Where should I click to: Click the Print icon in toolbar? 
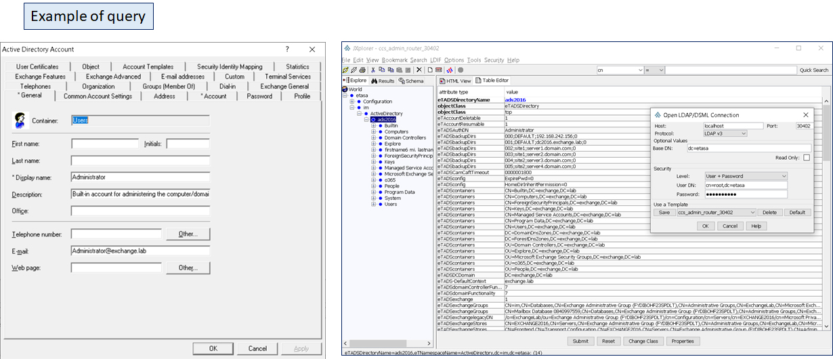(x=362, y=70)
